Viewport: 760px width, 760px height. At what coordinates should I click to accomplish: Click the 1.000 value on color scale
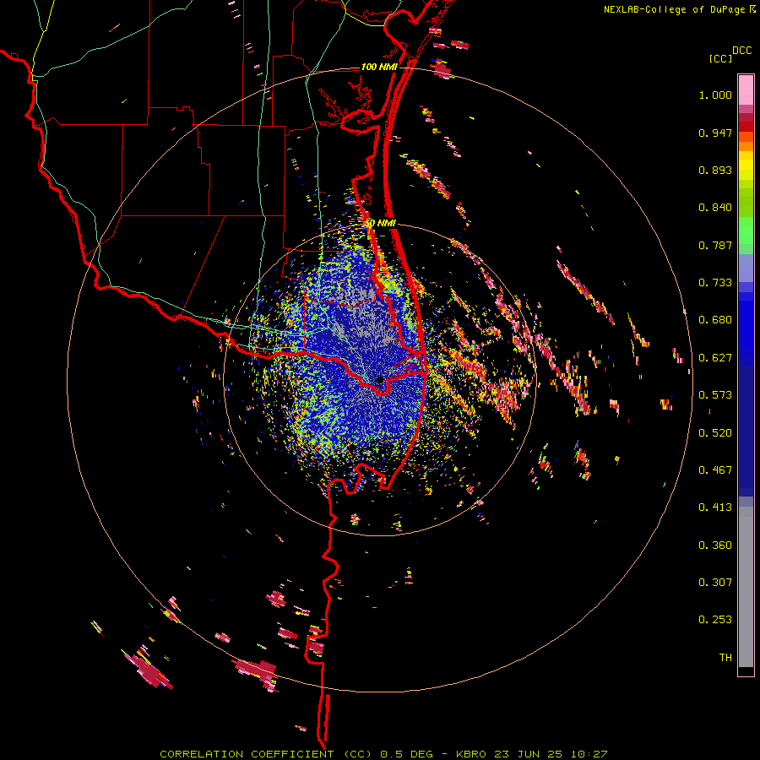click(x=715, y=95)
